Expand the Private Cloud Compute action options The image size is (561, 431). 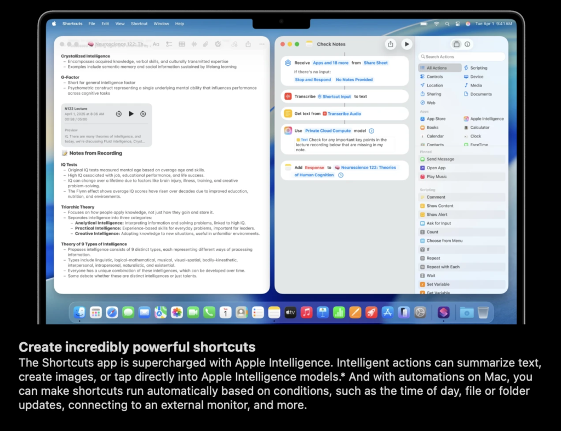point(371,131)
